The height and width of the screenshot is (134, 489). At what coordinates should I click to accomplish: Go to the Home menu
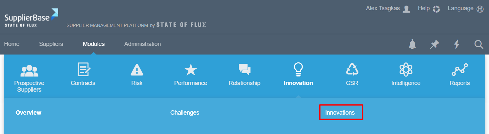pos(12,44)
